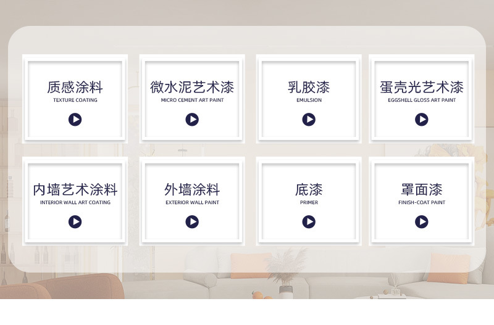Click the play icon under Primer
The height and width of the screenshot is (325, 494).
309,222
